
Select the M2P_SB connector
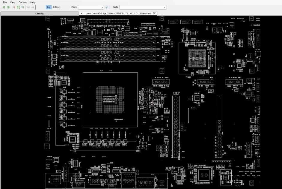(x=234, y=82)
